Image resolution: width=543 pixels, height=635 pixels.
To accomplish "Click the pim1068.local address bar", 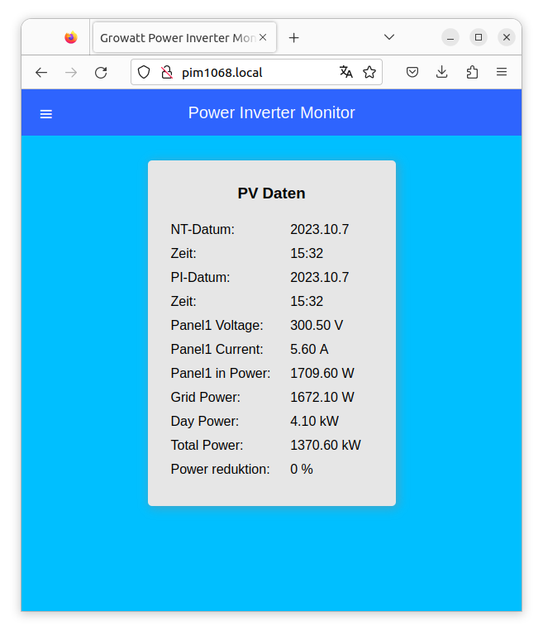I will coord(257,73).
